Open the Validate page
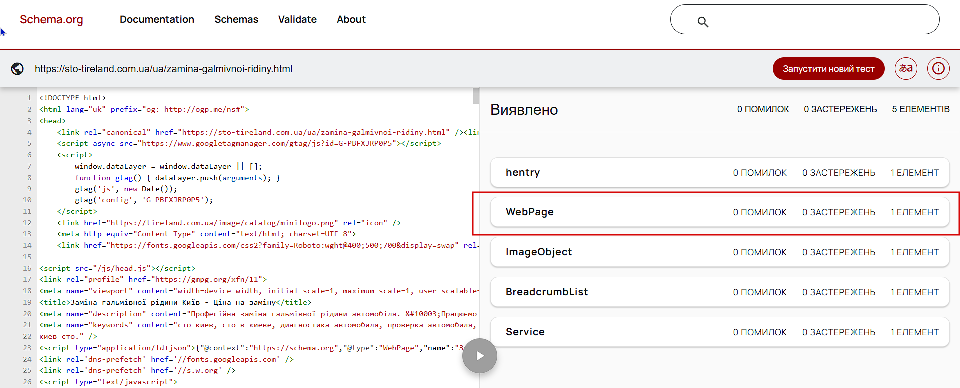The height and width of the screenshot is (388, 960). tap(297, 19)
